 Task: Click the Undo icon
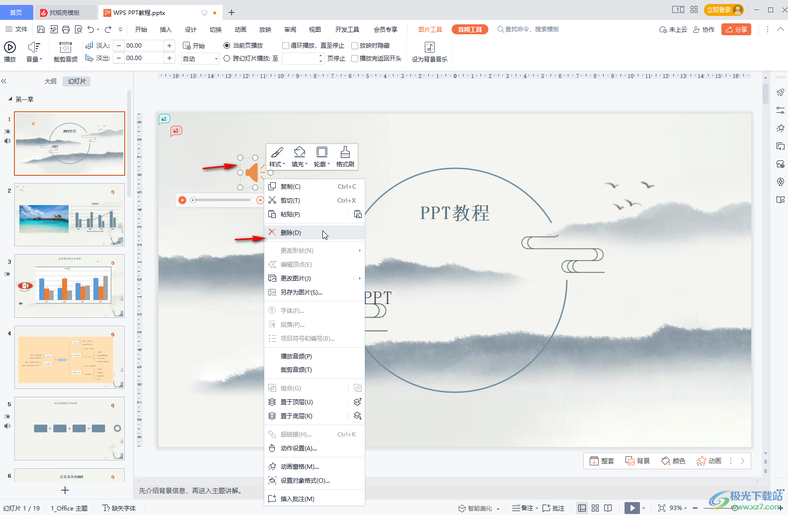click(x=90, y=29)
